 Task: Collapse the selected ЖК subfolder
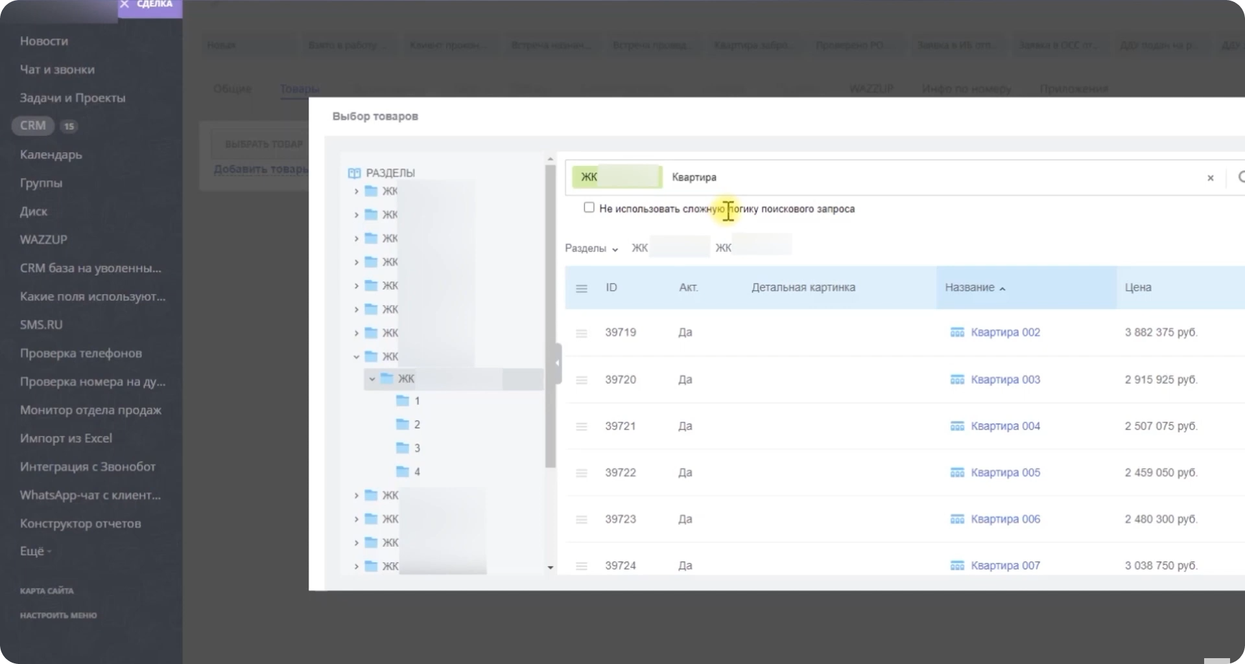pos(372,379)
